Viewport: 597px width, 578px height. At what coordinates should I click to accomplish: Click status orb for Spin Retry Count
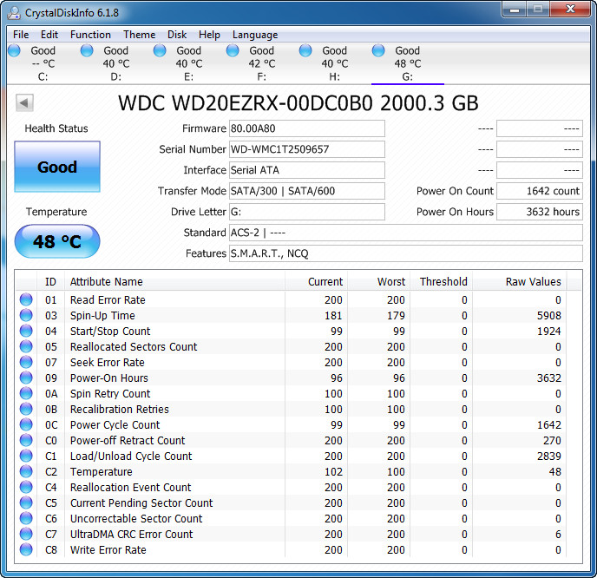click(x=26, y=393)
